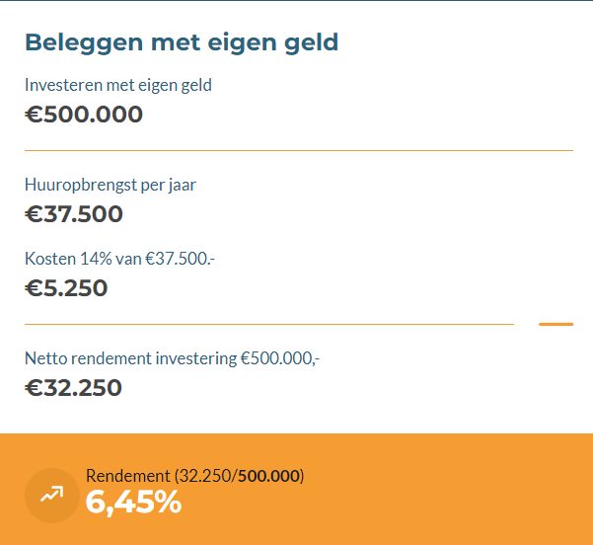Select the "Investeren met eigen geld" label
The width and height of the screenshot is (593, 545).
coord(118,85)
